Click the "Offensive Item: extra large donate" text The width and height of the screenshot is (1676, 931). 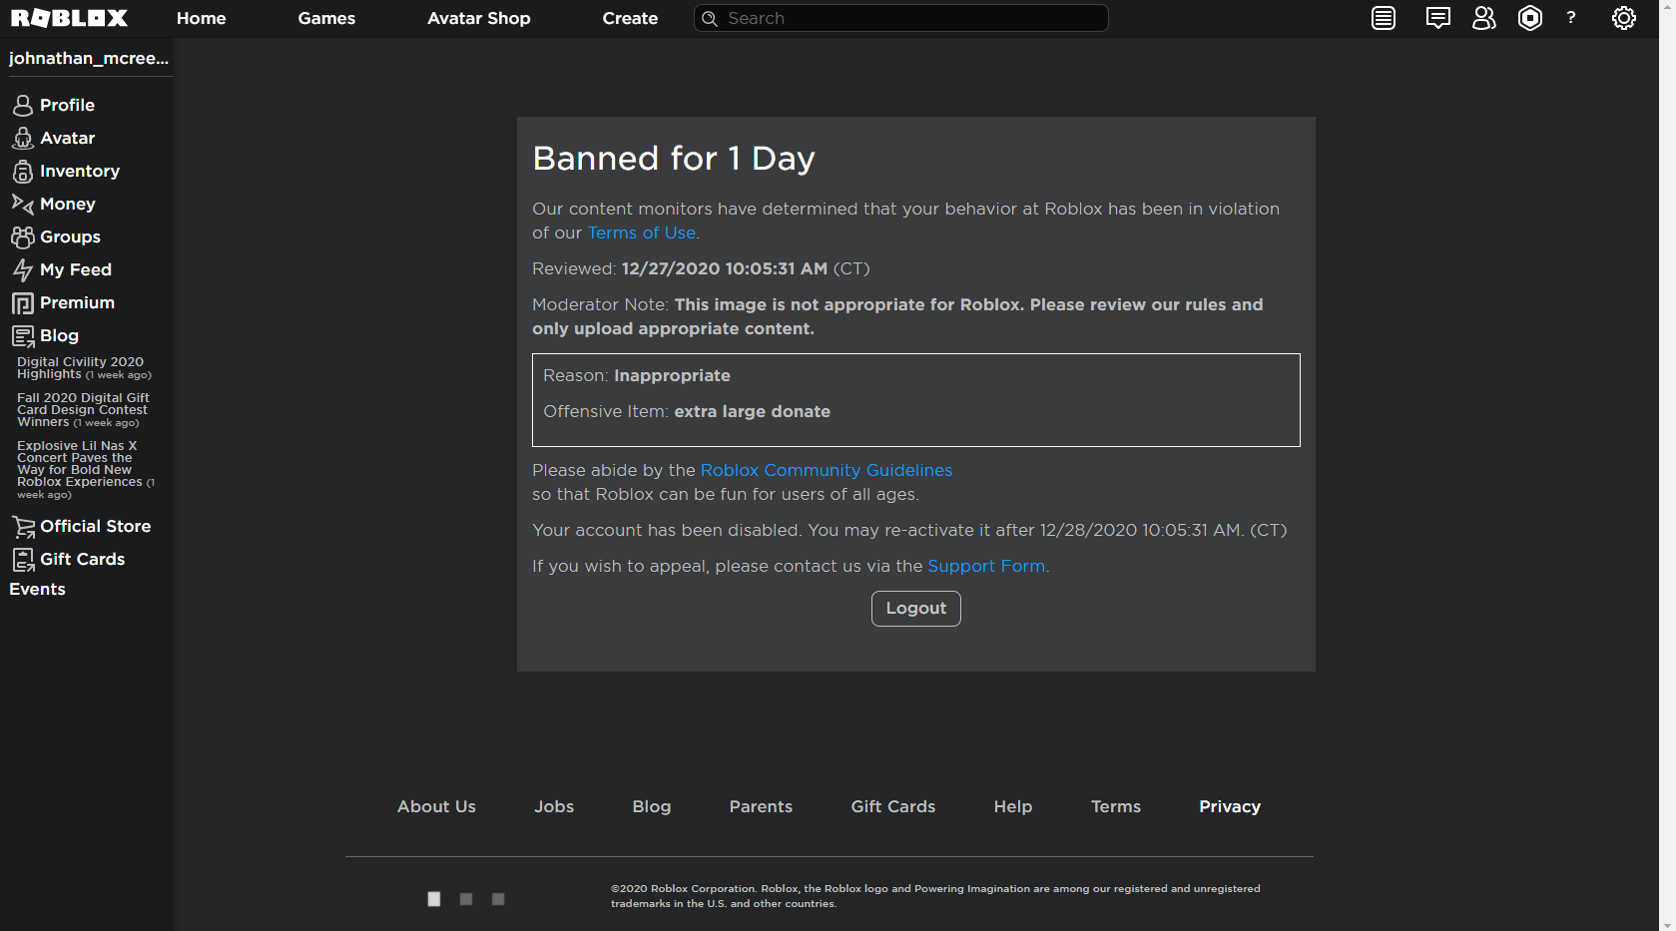coord(687,411)
